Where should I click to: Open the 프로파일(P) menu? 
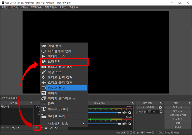36,7
